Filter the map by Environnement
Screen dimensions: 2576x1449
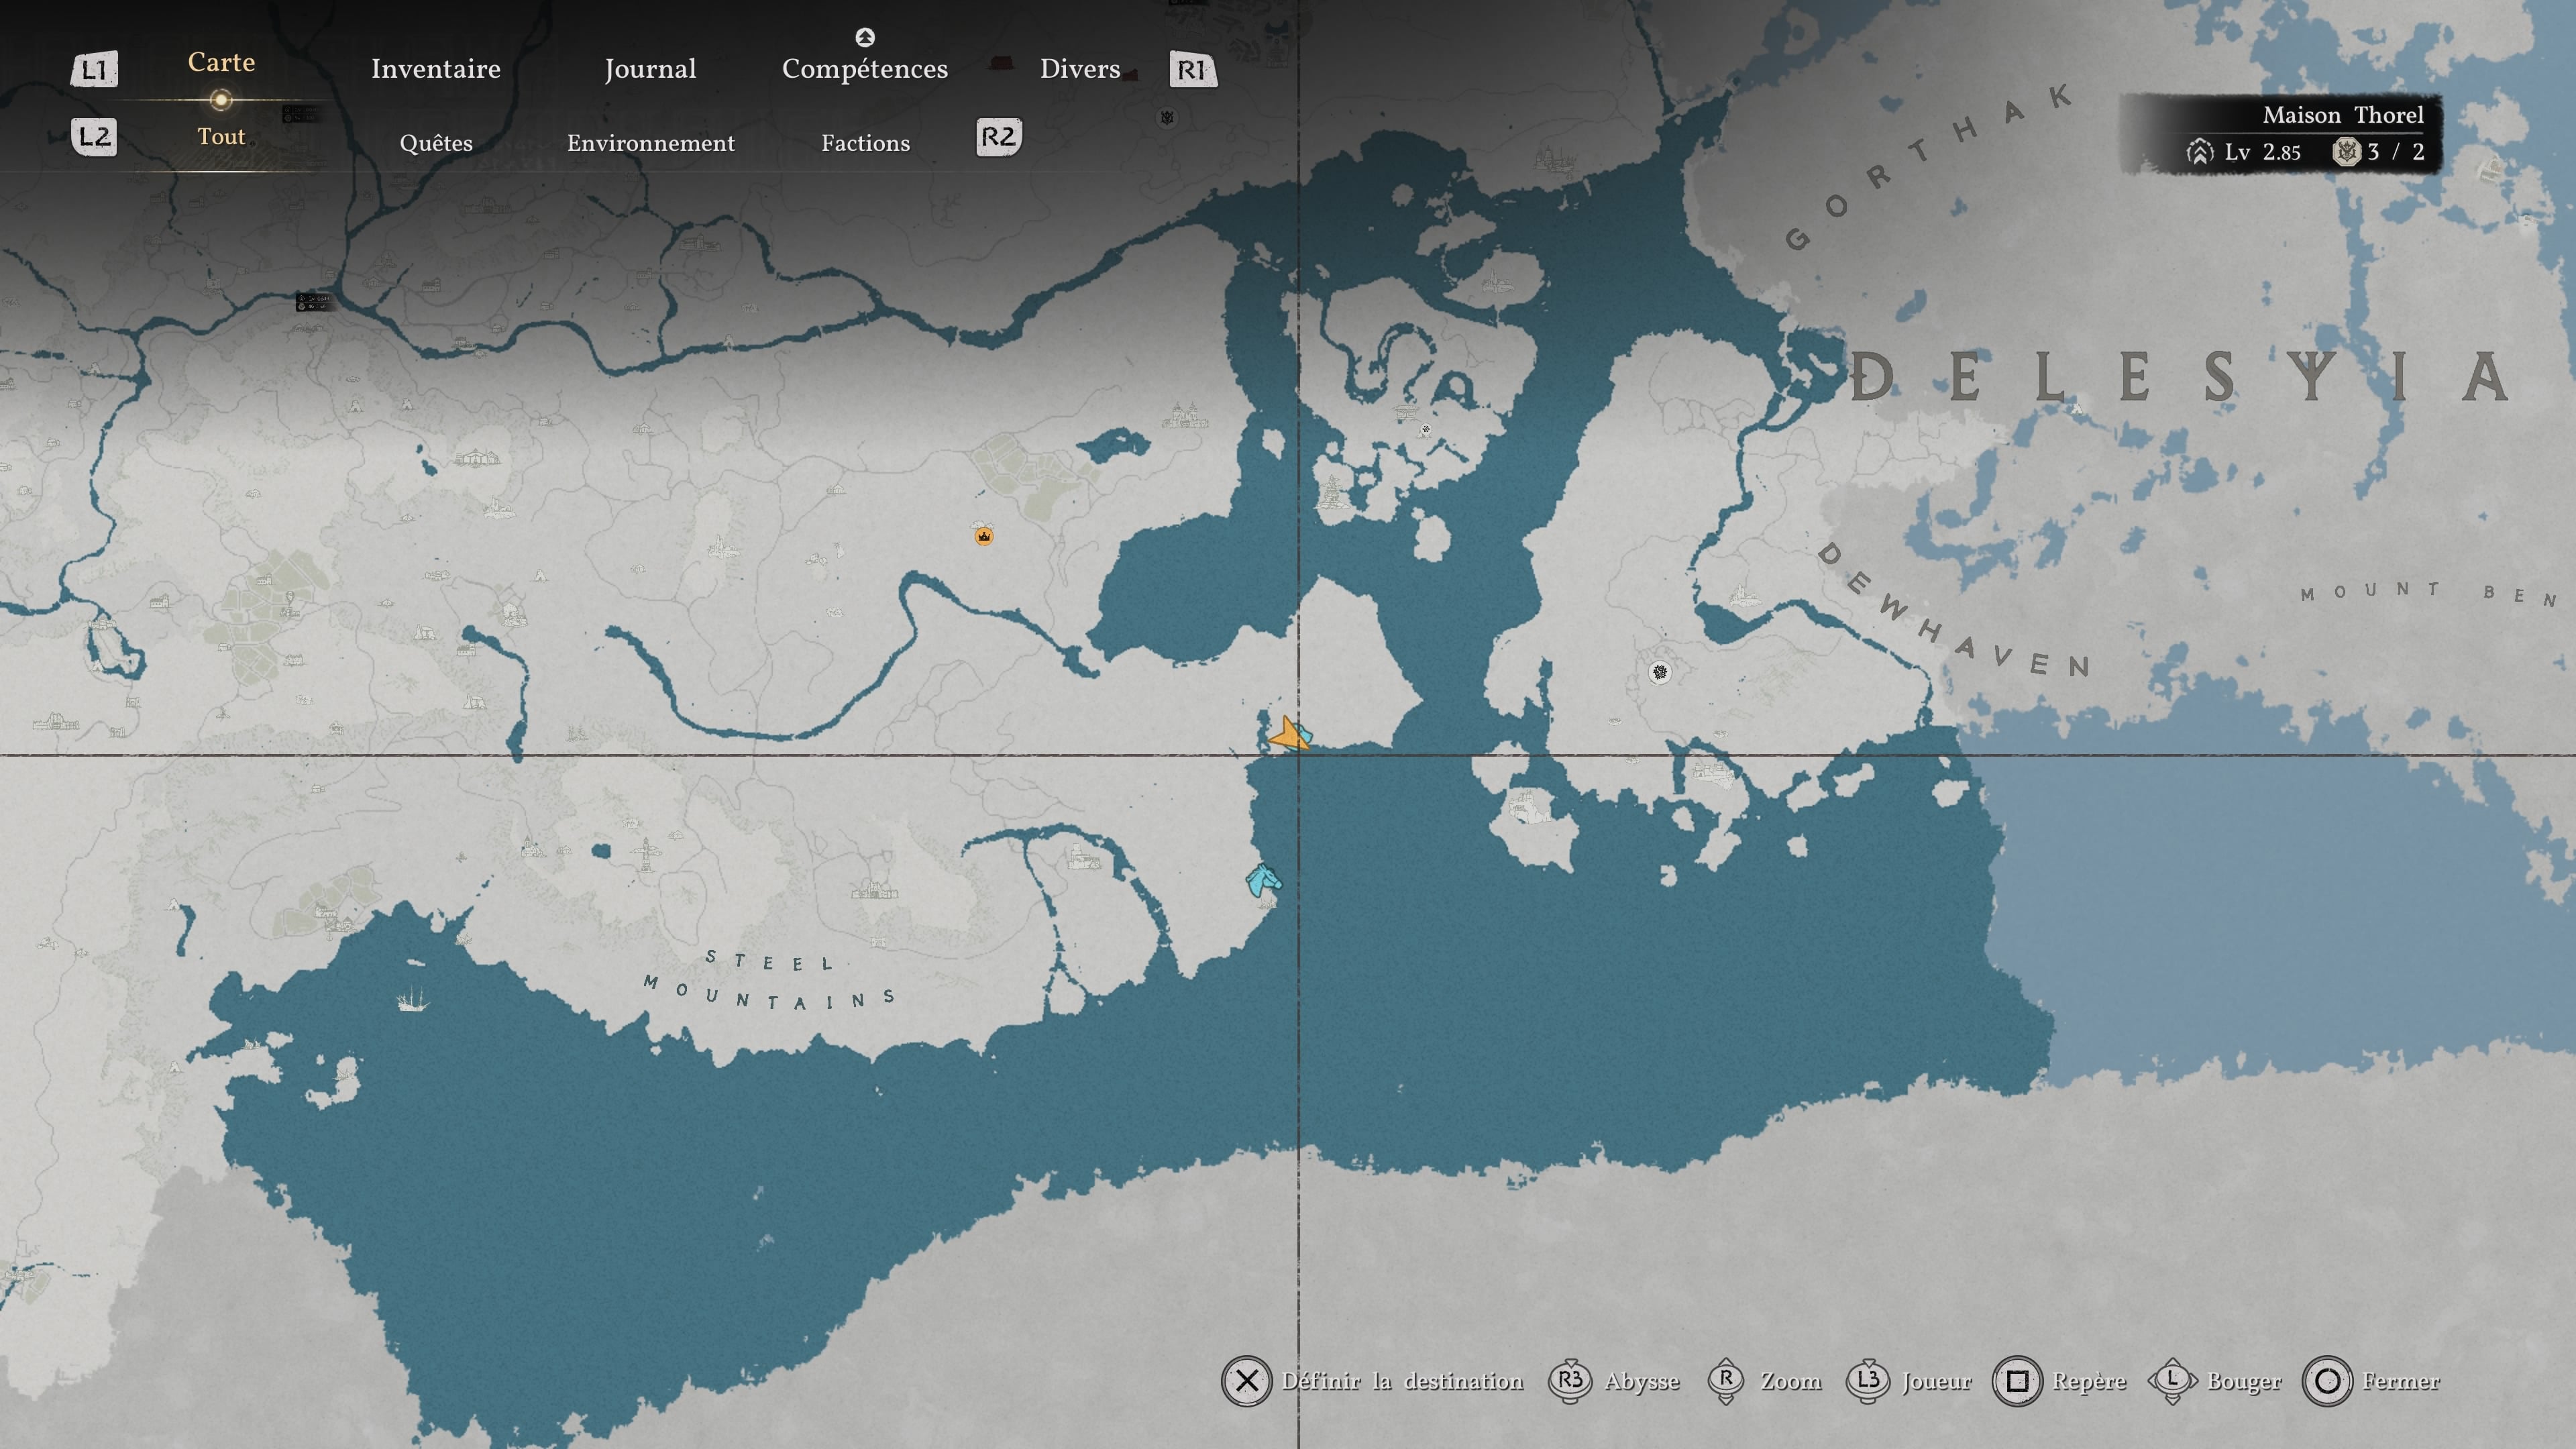pyautogui.click(x=651, y=143)
